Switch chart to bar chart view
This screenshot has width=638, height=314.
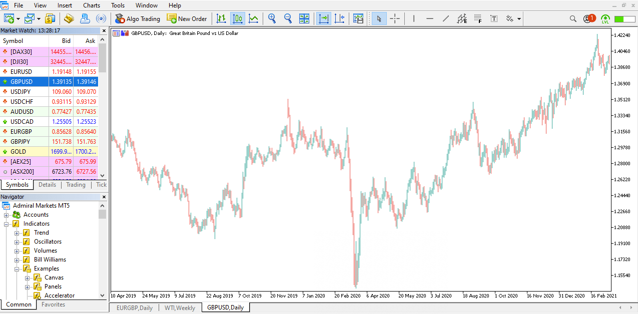221,19
